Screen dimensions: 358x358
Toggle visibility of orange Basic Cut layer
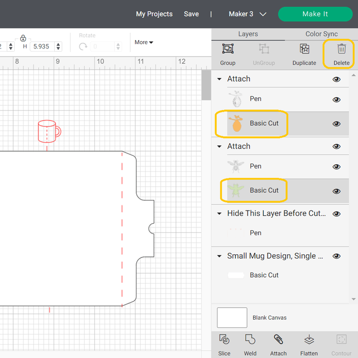point(336,124)
